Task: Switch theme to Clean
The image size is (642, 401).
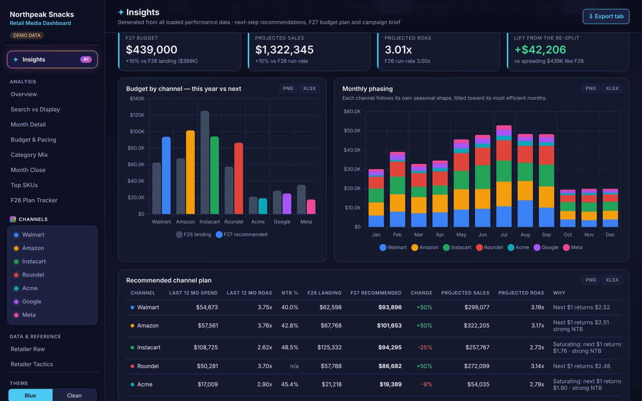Action: [x=74, y=395]
